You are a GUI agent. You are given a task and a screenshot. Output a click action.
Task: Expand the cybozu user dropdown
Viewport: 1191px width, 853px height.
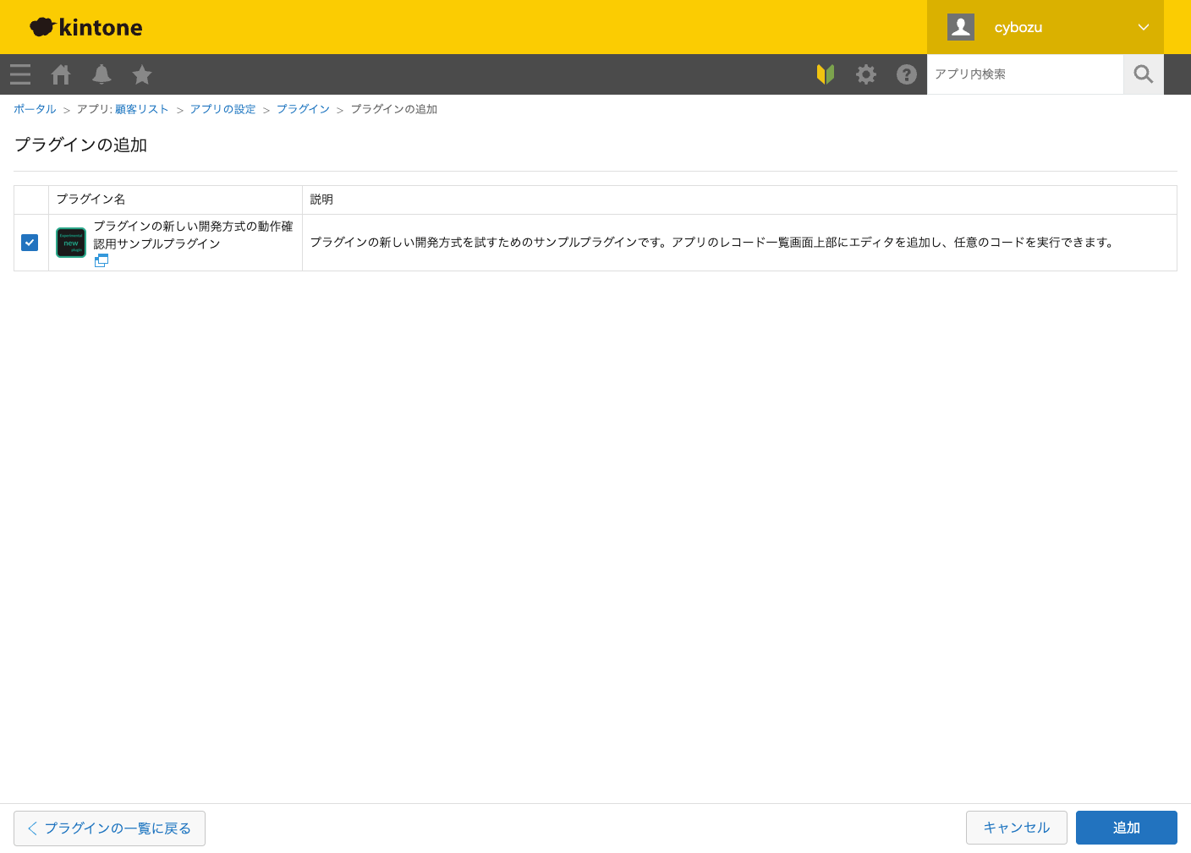(1144, 27)
